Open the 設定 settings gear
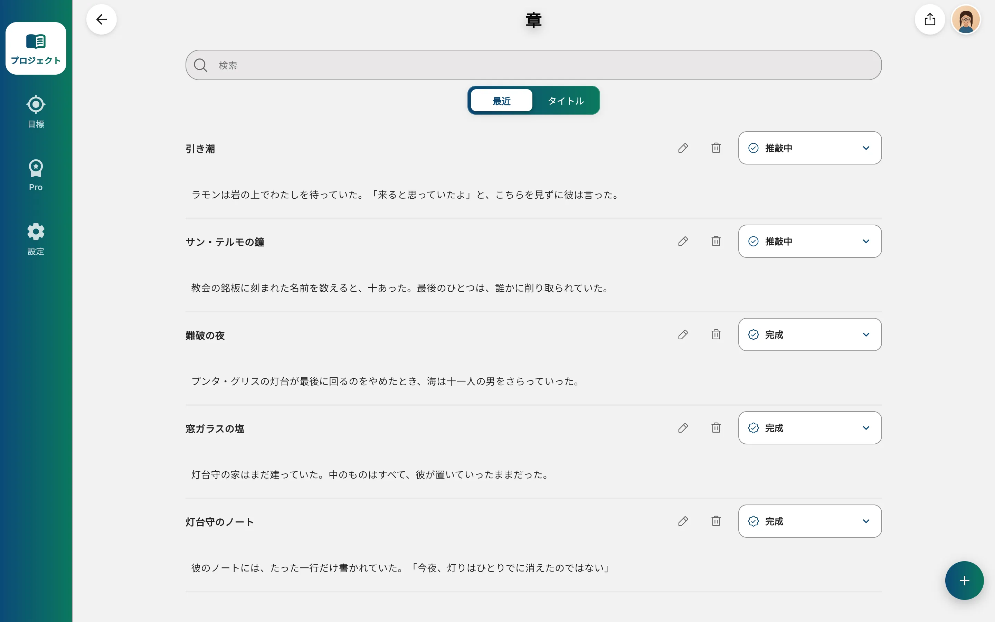 pos(36,239)
